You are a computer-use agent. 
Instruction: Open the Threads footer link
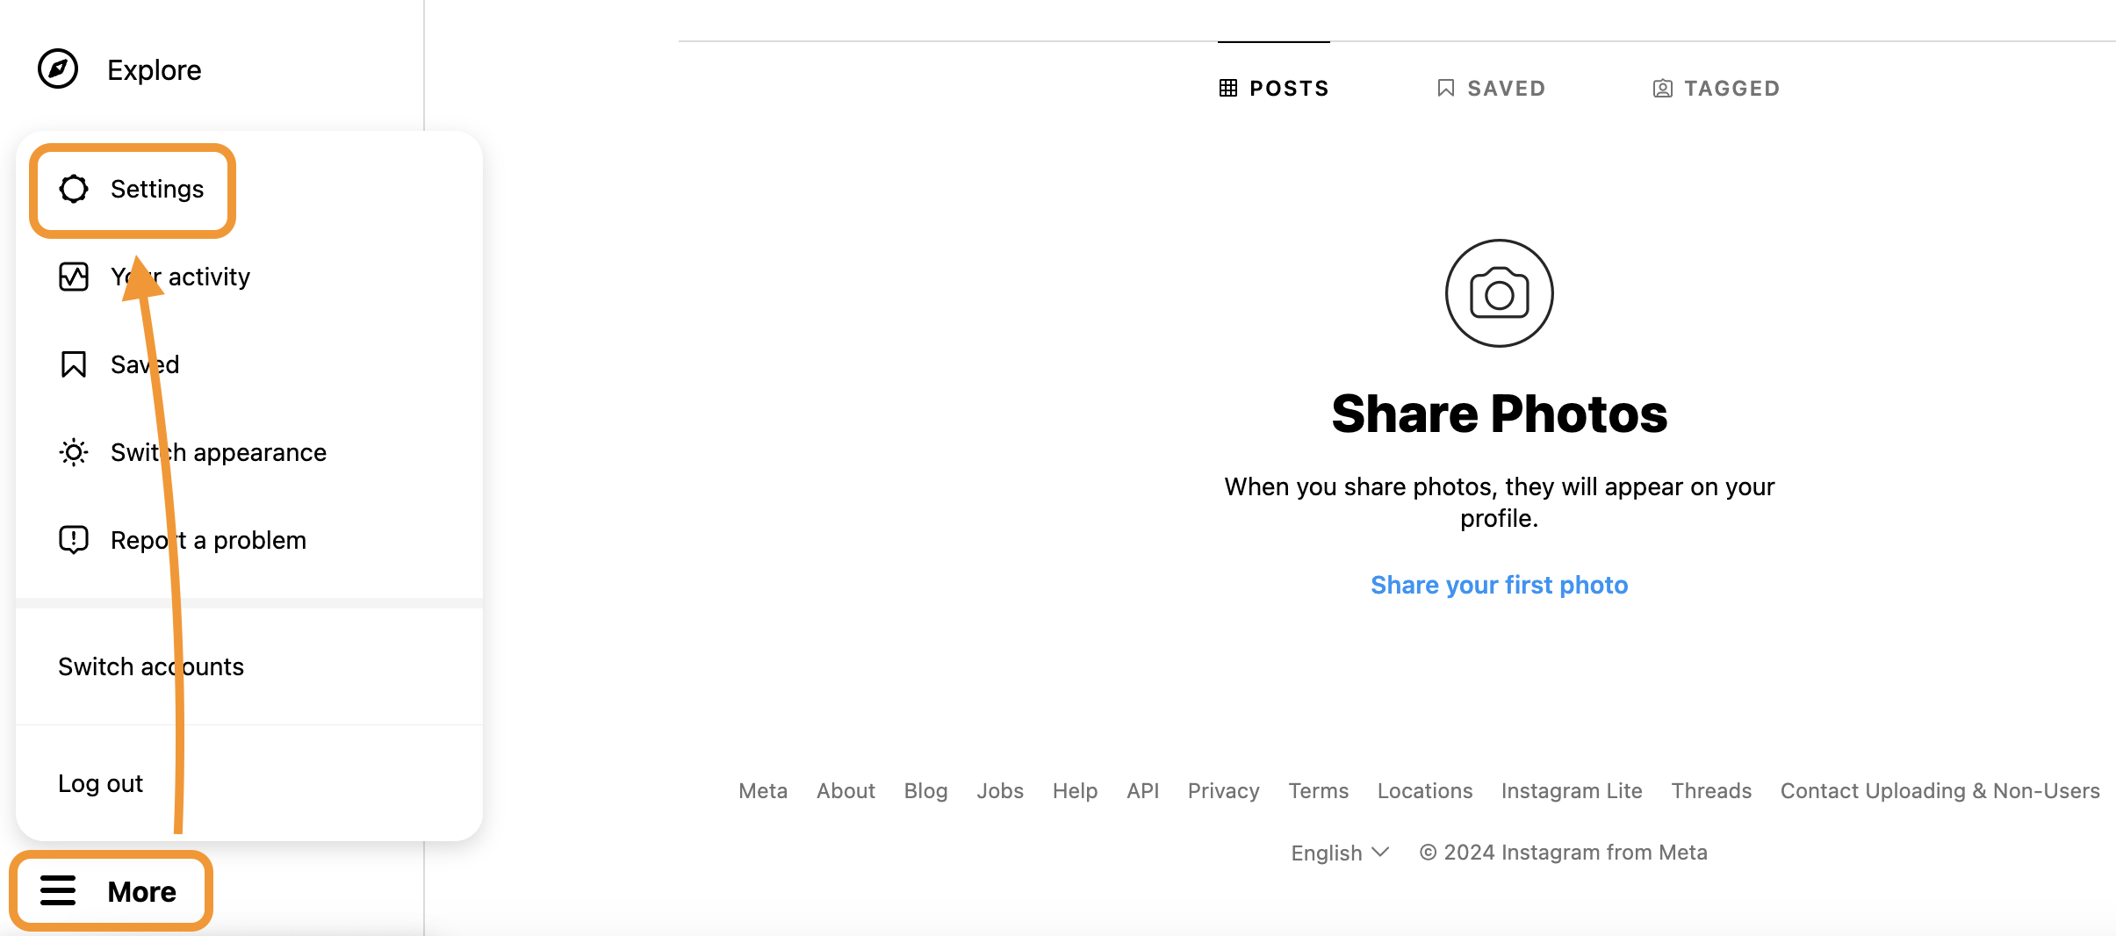[1711, 790]
